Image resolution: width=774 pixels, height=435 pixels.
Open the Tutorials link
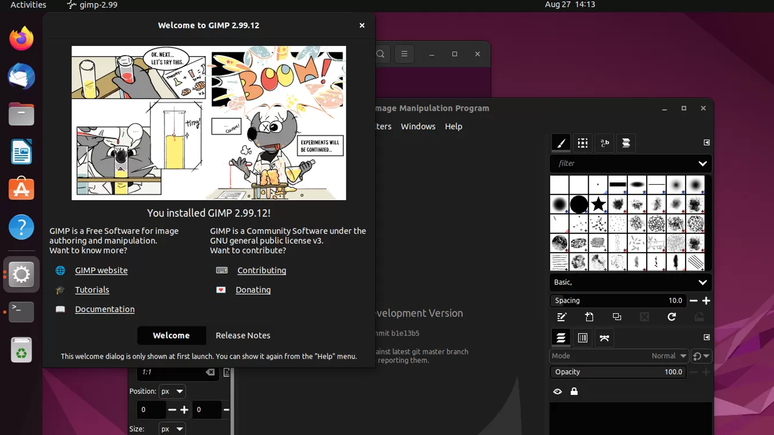click(92, 290)
